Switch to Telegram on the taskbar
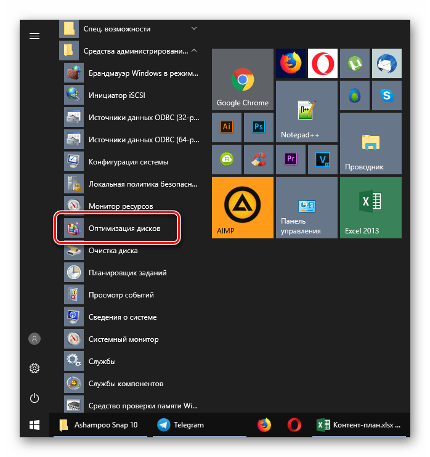This screenshot has height=457, width=430. pyautogui.click(x=200, y=425)
